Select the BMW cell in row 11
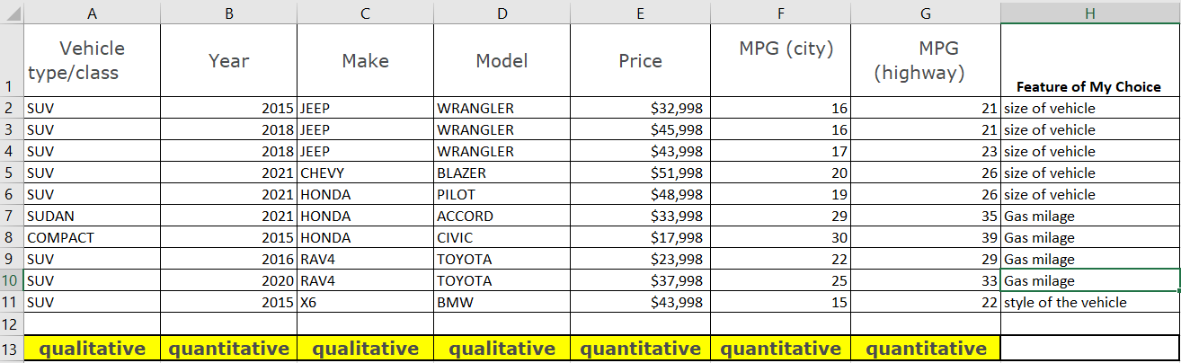 (502, 303)
